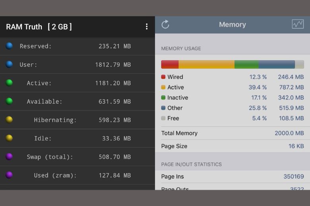310x206 pixels.
Task: Select the 598.23 MB value
Action: [115, 120]
